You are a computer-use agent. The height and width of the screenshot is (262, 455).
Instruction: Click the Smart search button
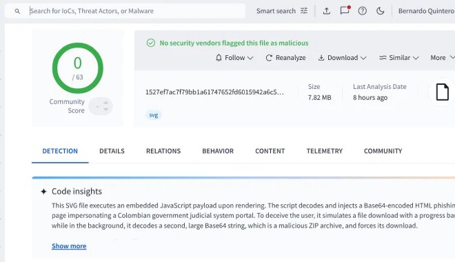tap(276, 11)
